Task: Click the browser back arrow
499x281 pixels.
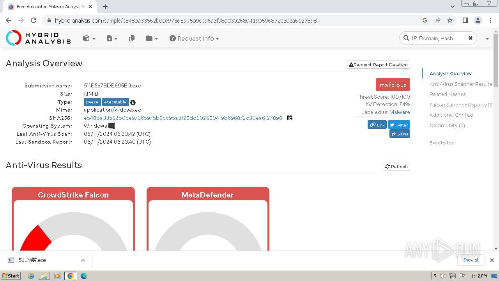Action: [x=9, y=20]
